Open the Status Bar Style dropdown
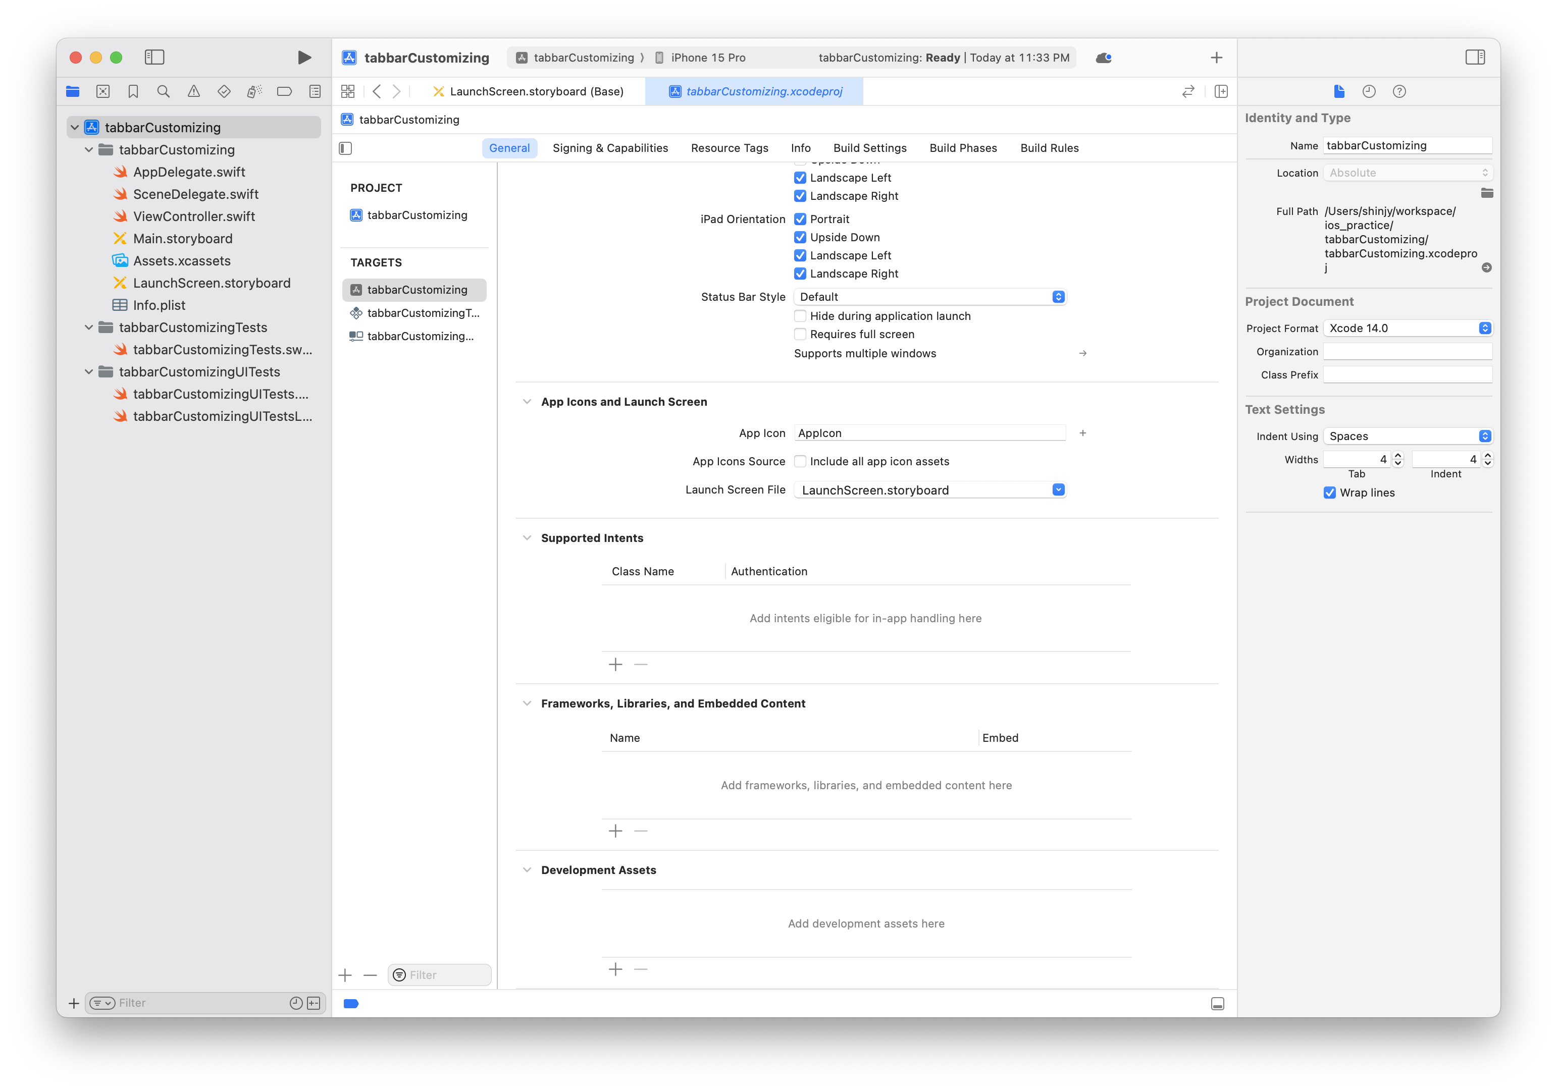This screenshot has width=1557, height=1092. pyautogui.click(x=929, y=297)
